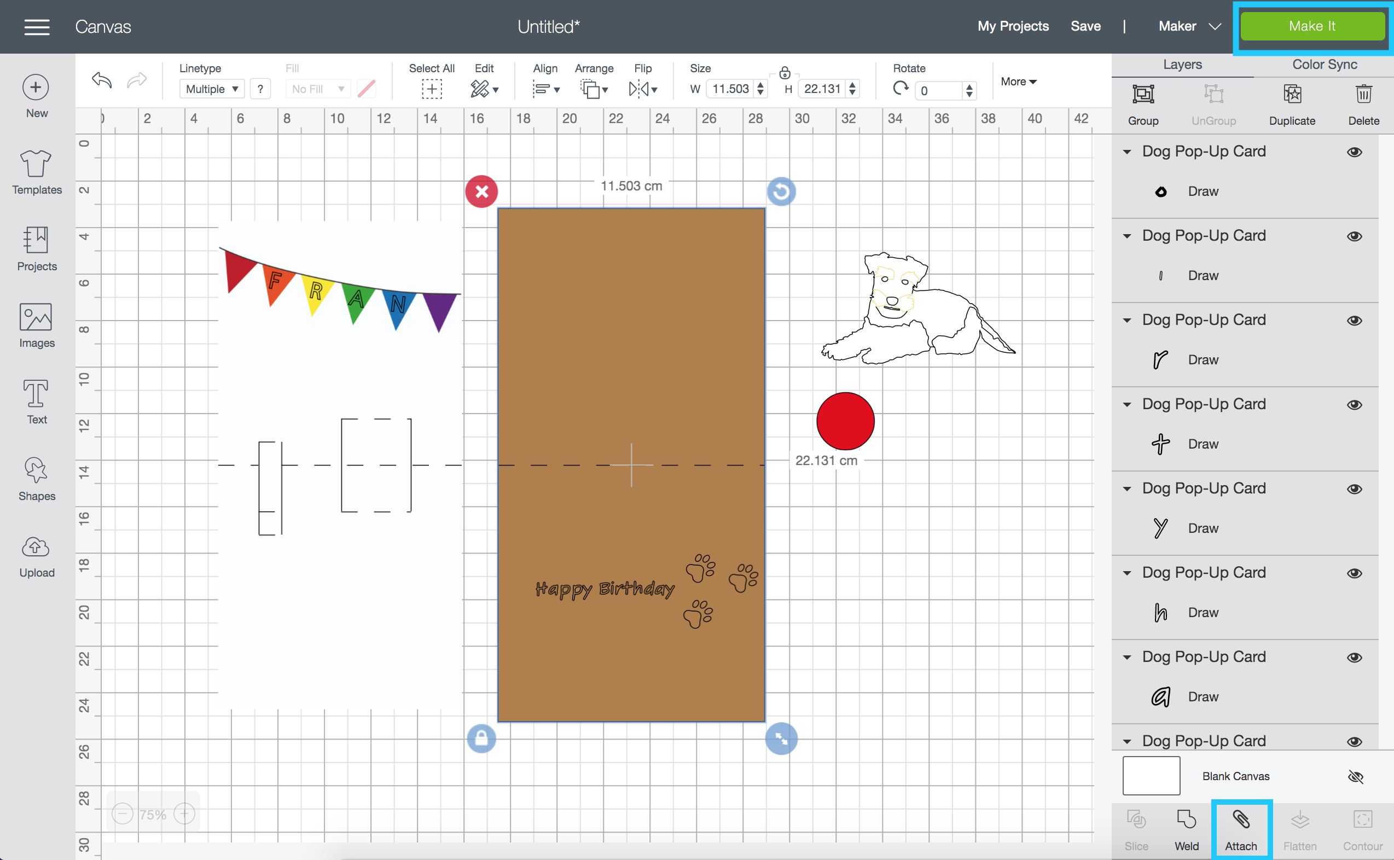The image size is (1394, 860).
Task: Click the red color swatch on the canvas
Action: [x=844, y=419]
